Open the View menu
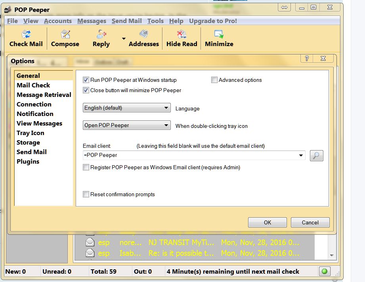 [x=31, y=21]
